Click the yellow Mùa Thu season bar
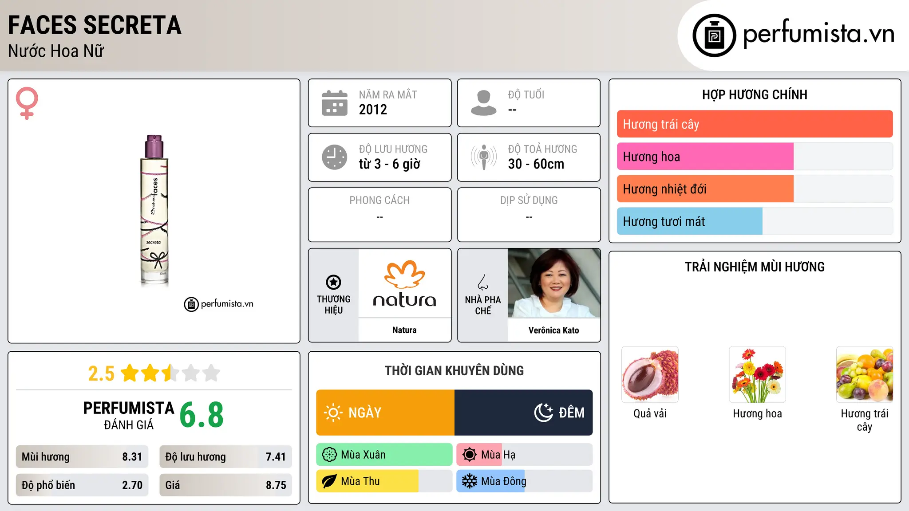909x511 pixels. pos(368,481)
